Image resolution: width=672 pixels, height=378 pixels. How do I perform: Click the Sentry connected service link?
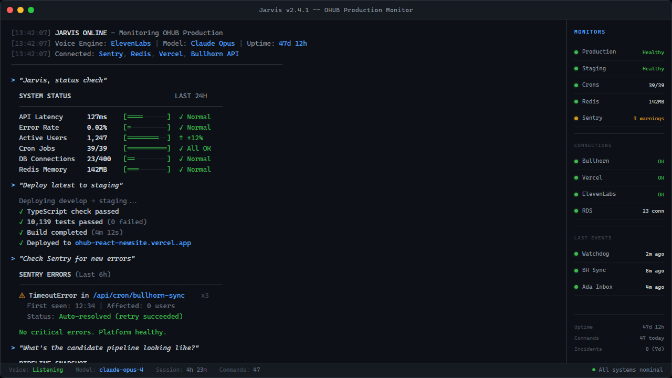click(x=111, y=54)
